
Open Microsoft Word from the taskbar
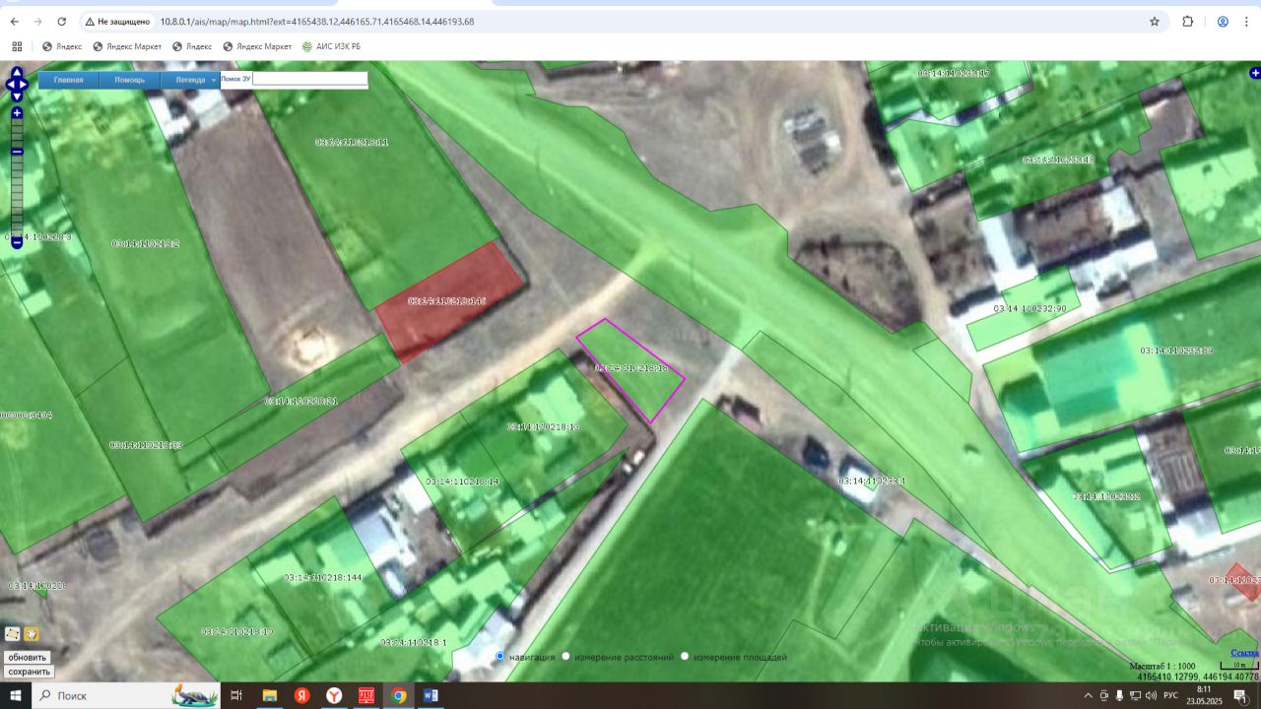[x=431, y=695]
